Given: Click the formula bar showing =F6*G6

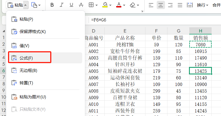Looking at the screenshot, I should point(152,20).
